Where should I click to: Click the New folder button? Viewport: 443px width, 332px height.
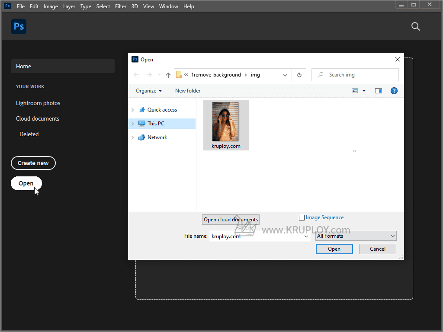[x=188, y=91]
